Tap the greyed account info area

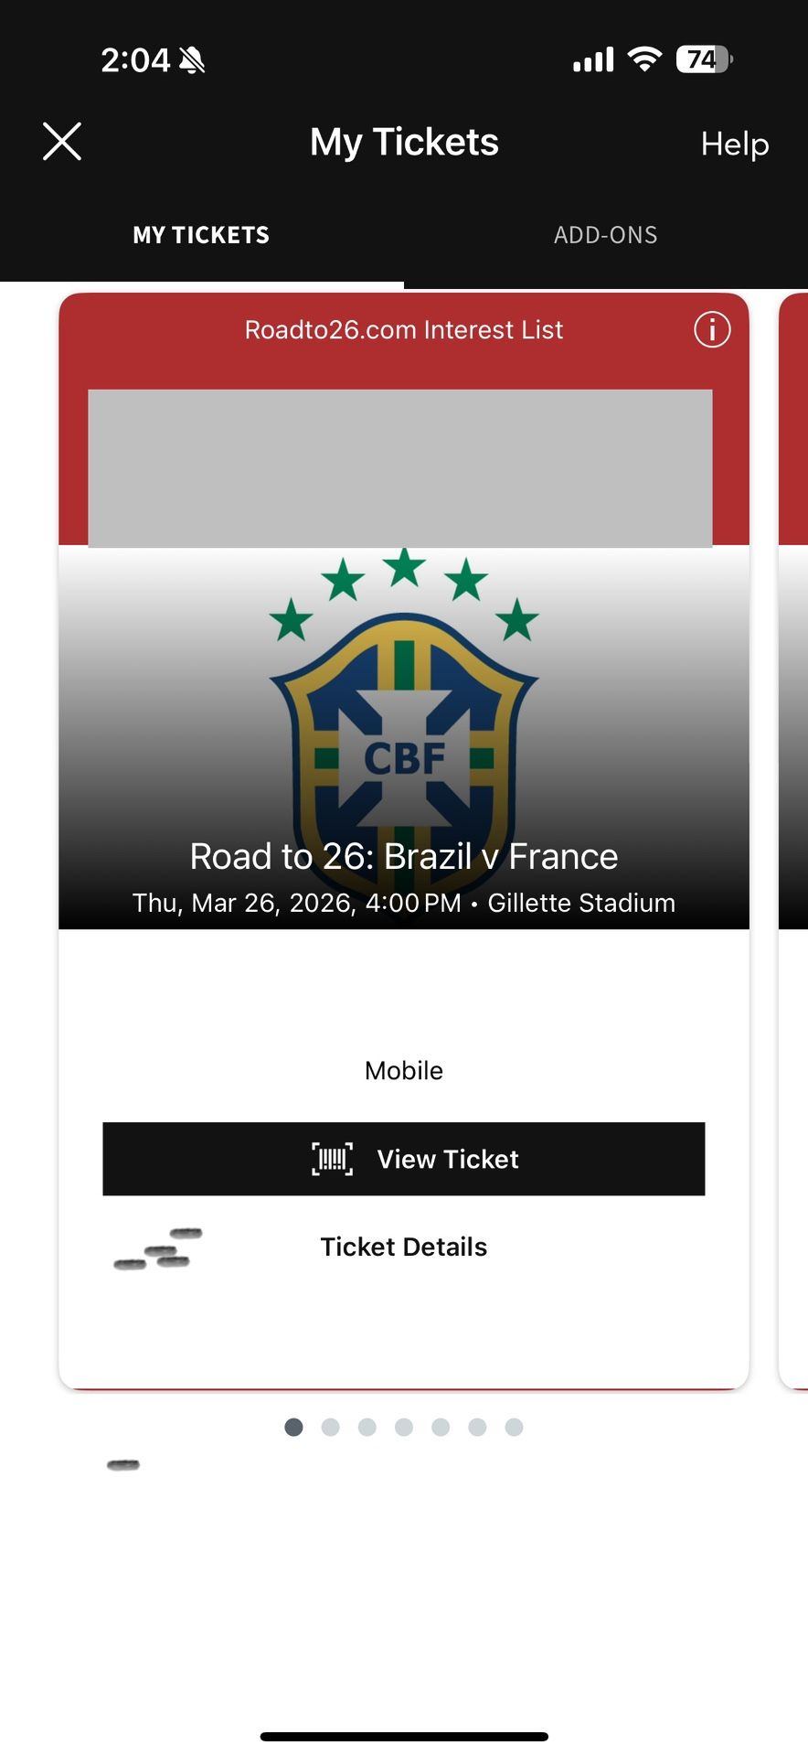click(399, 468)
